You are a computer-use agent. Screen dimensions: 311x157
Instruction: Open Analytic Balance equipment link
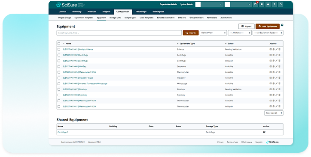(x=78, y=49)
